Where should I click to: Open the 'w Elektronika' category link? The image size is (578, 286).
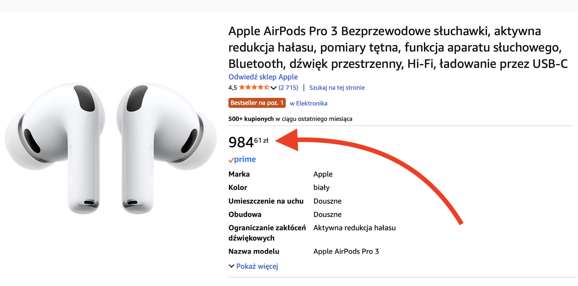click(308, 103)
